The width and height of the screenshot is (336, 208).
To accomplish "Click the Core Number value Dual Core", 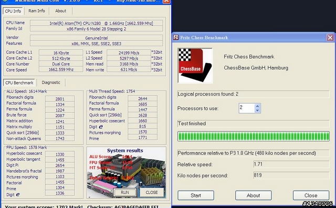I will 61,64.
